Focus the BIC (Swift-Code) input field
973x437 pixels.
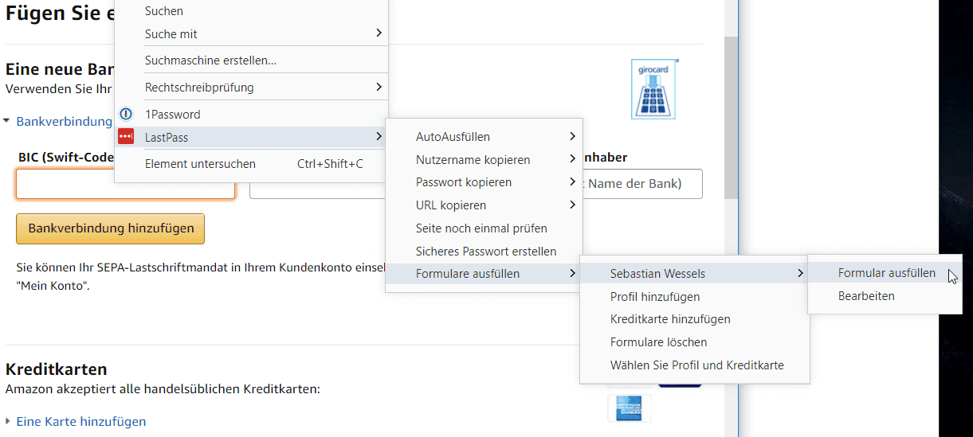(125, 184)
